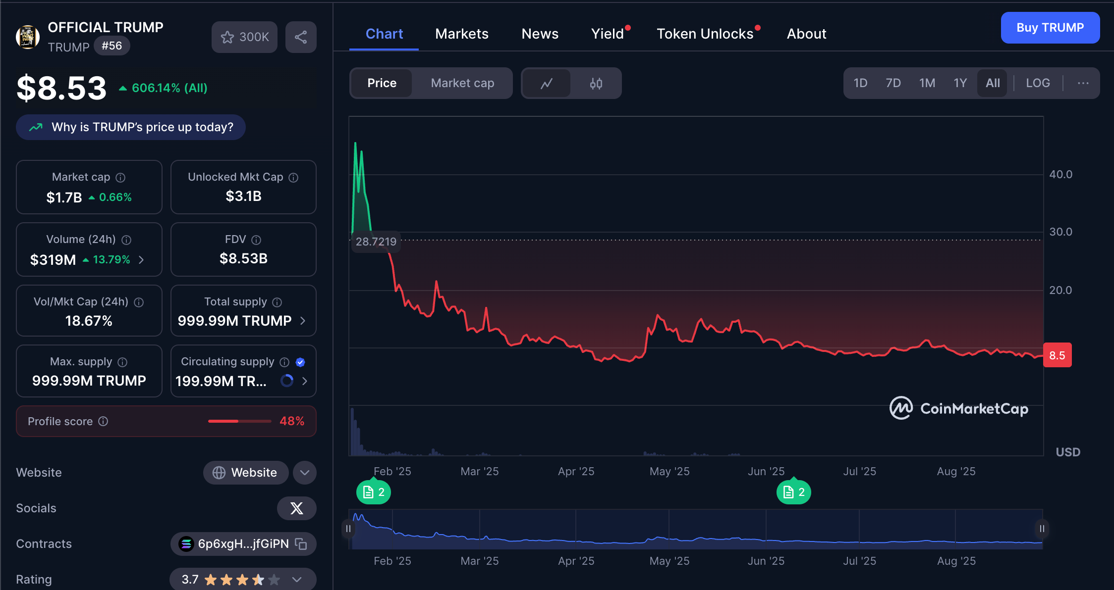Image resolution: width=1114 pixels, height=590 pixels.
Task: Expand Circulating supply details chevron
Action: [304, 381]
